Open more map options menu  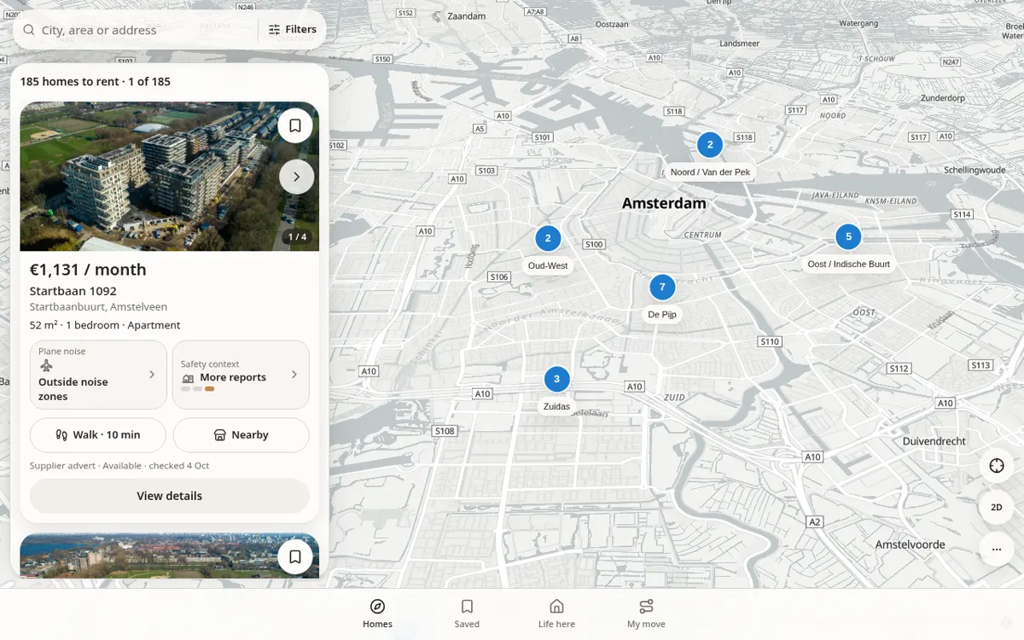coord(997,549)
